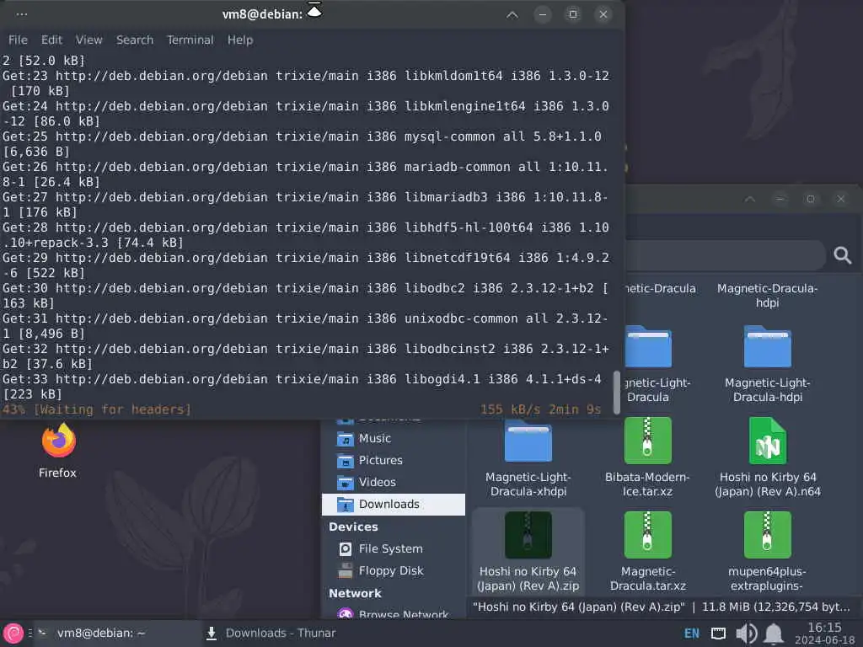This screenshot has width=863, height=647.
Task: Open the Search menu in terminal
Action: click(135, 40)
